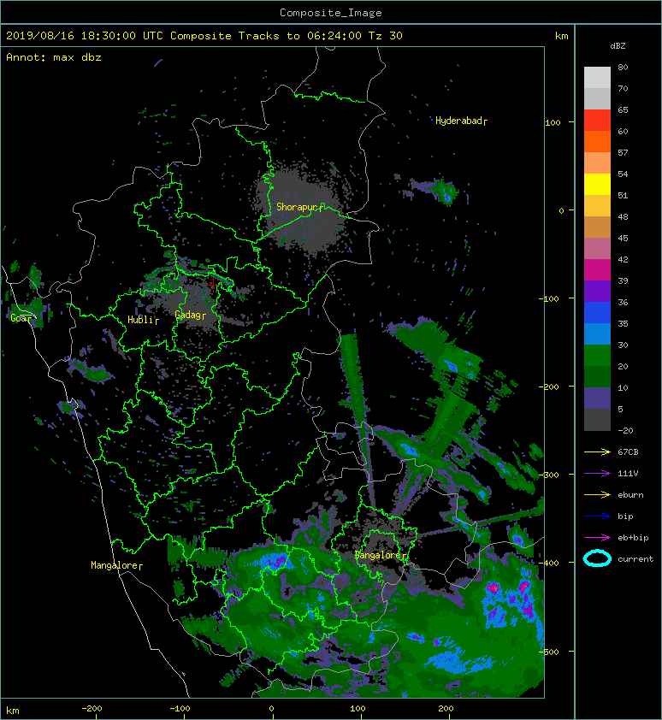662x720 pixels.
Task: Select the dark green 10–20 dBZ swatch
Action: (x=597, y=376)
